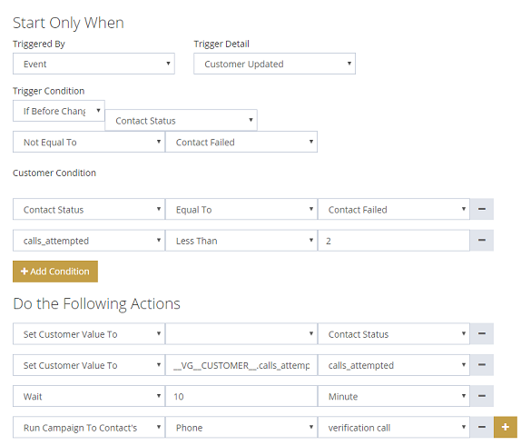Screen dimensions: 521x445
Task: Open the Phone contact method dropdown
Action: coord(241,427)
